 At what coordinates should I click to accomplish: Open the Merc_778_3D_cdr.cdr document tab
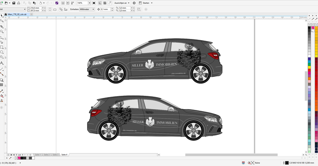pyautogui.click(x=17, y=15)
